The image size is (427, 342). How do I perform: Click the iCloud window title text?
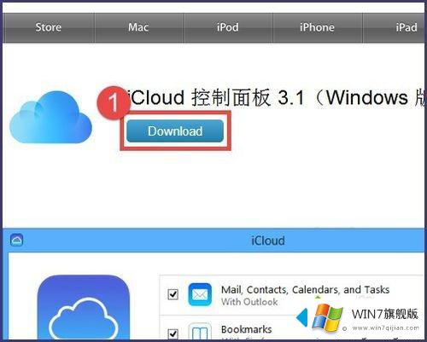(x=268, y=241)
